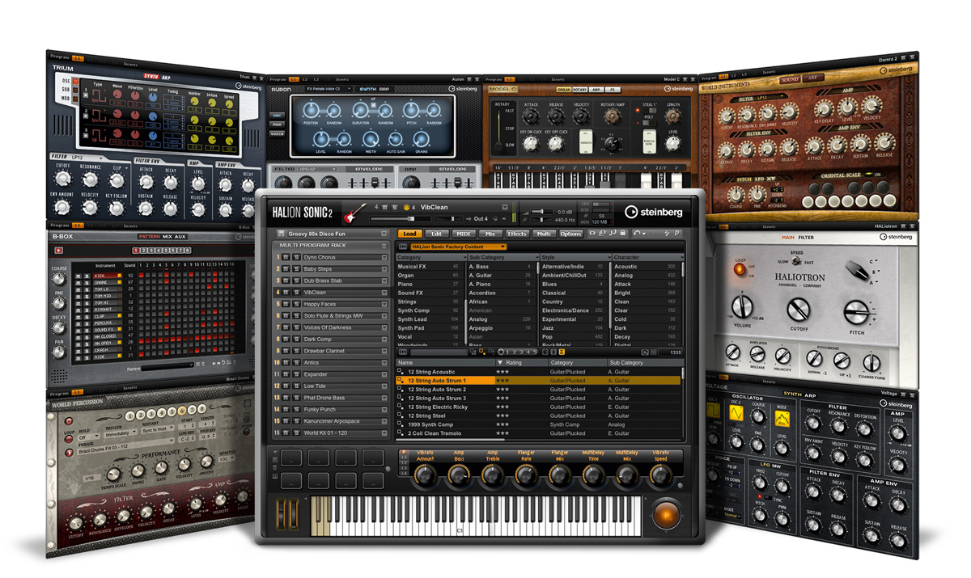Open the Sub Category column dropdown arrow

[x=537, y=257]
